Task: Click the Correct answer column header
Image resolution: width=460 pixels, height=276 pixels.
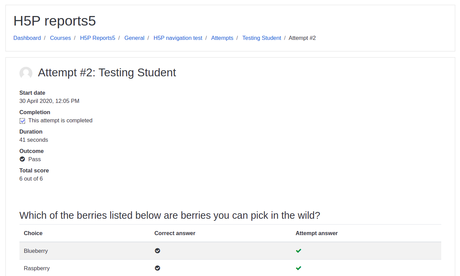Action: click(175, 233)
